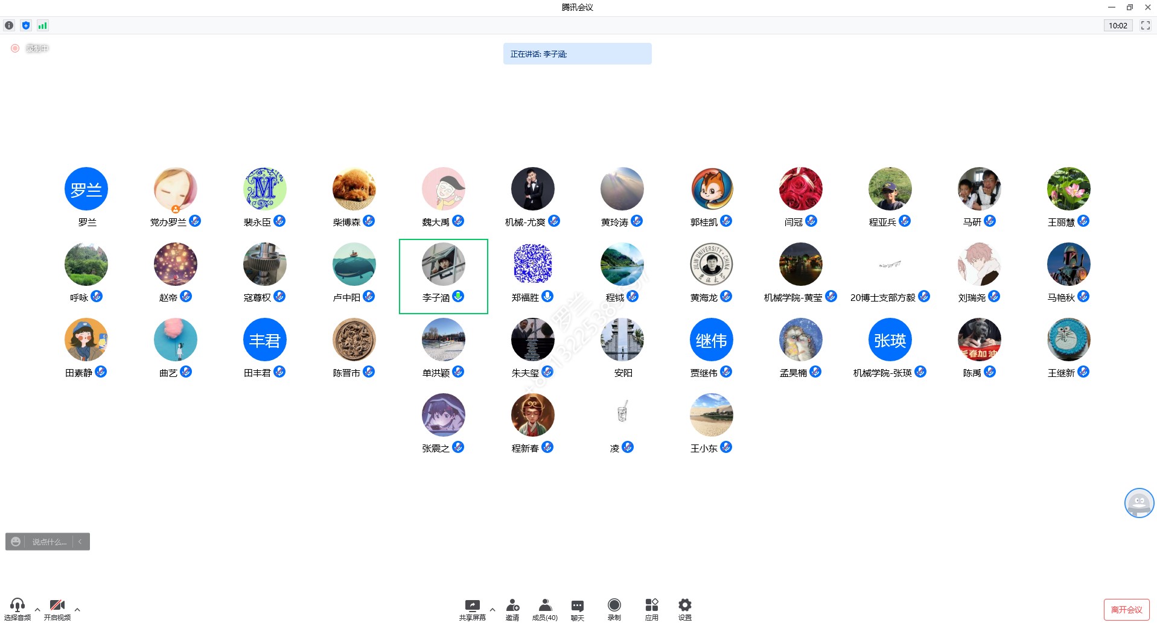Expand video options arrow beside 开启视频
This screenshot has height=623, width=1157.
(77, 609)
